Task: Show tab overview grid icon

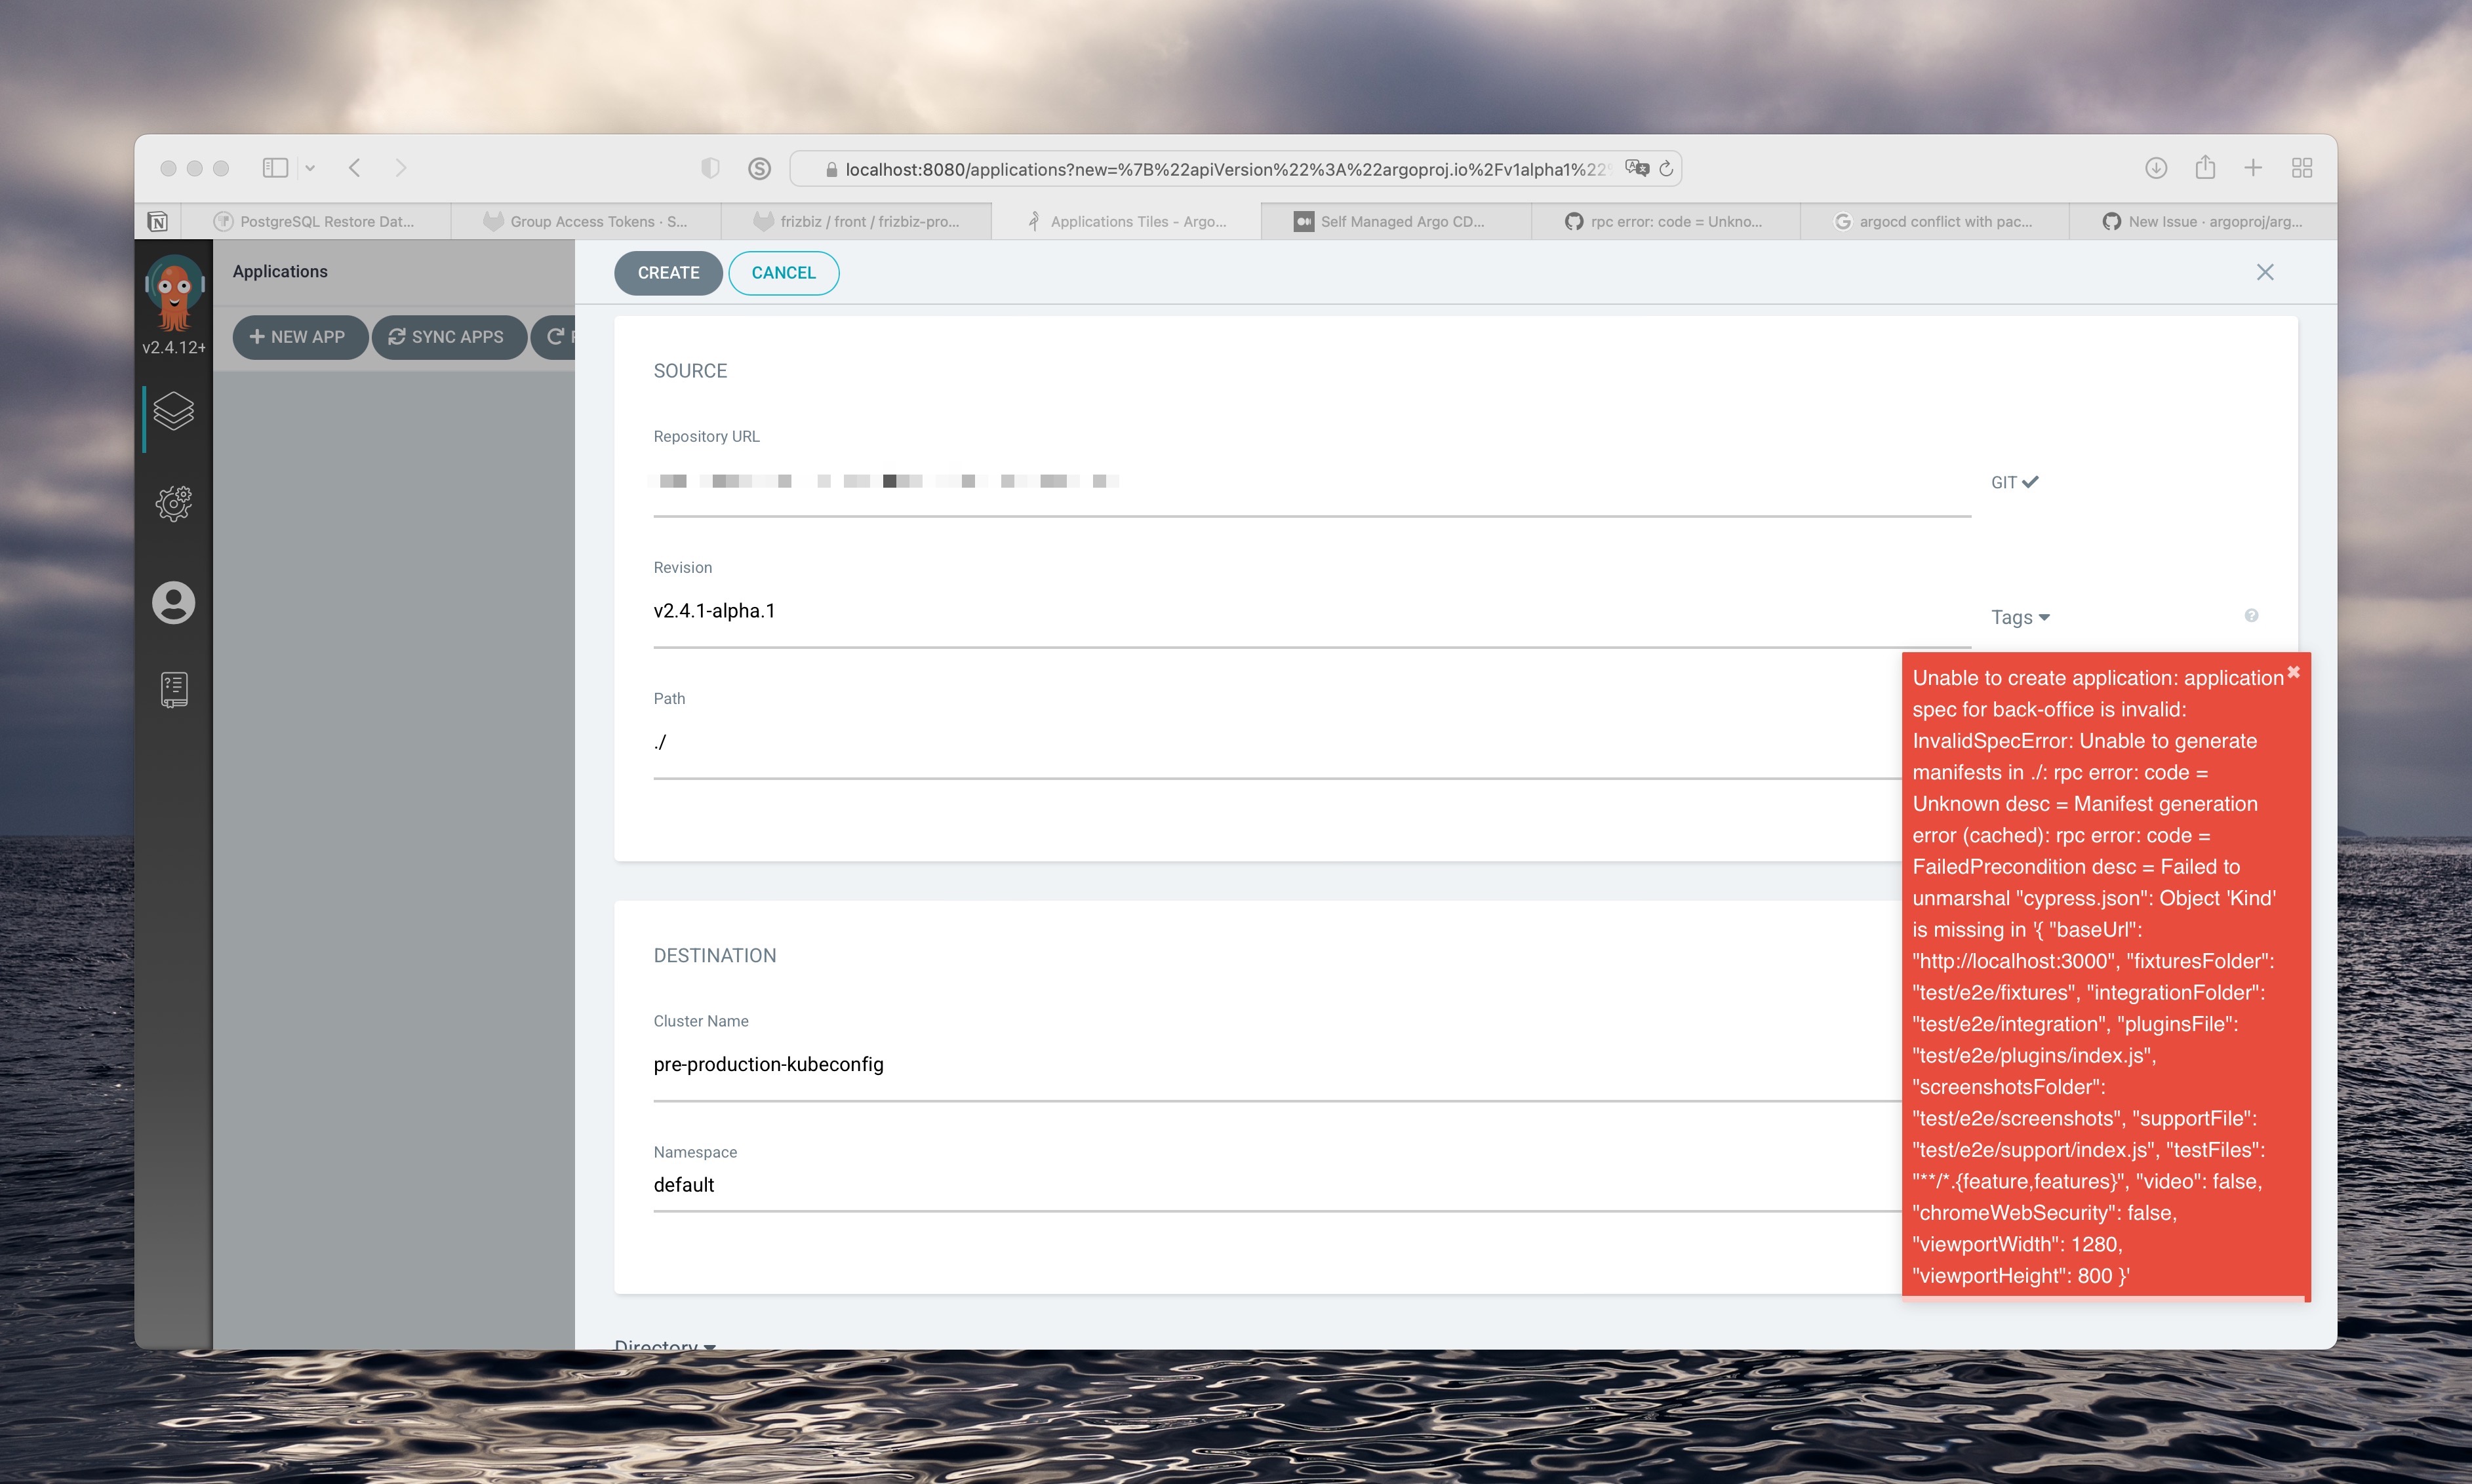Action: point(2302,168)
